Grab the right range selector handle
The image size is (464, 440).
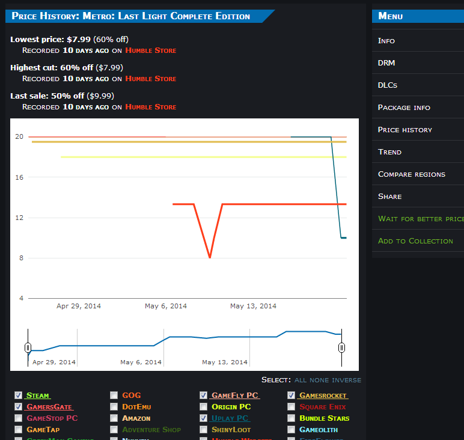(x=341, y=347)
